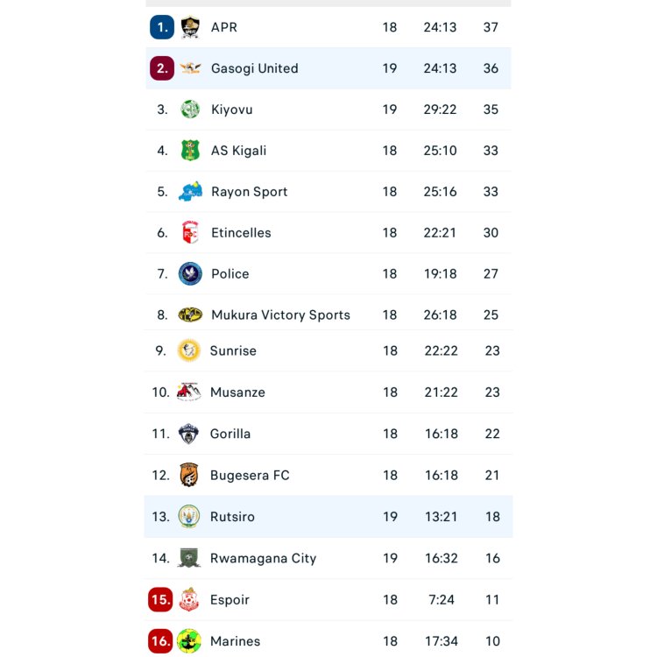Select the AS Kigali crest icon
The width and height of the screenshot is (657, 657).
pos(190,151)
